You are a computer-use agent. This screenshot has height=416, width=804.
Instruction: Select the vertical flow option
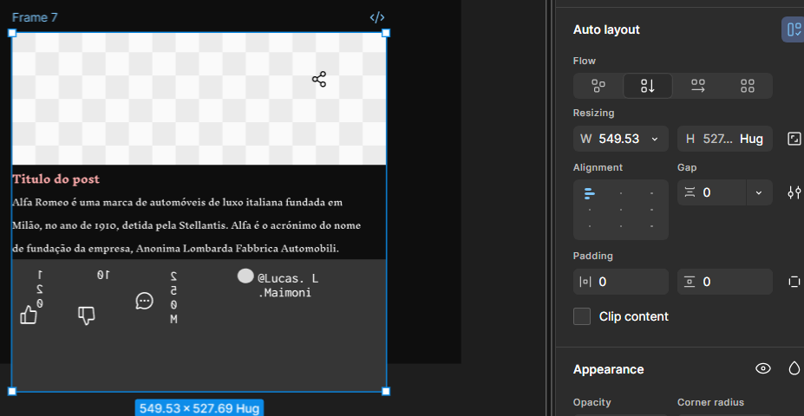648,86
